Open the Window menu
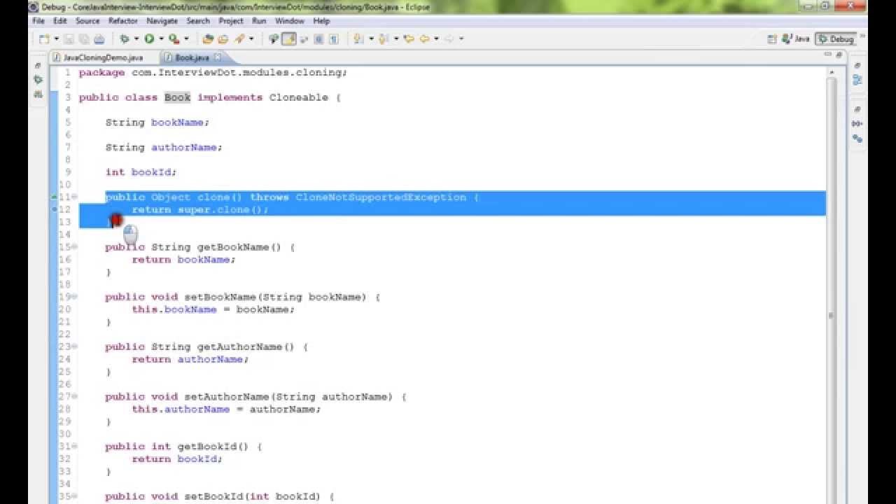The height and width of the screenshot is (504, 896). tap(289, 21)
